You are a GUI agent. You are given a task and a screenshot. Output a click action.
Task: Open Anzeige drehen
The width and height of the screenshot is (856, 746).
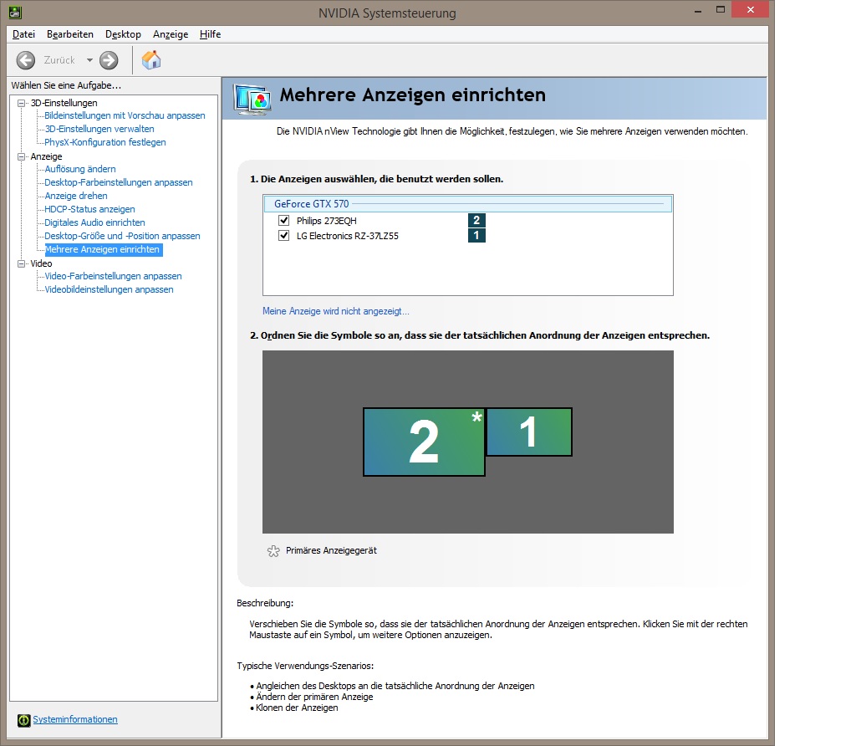(76, 196)
